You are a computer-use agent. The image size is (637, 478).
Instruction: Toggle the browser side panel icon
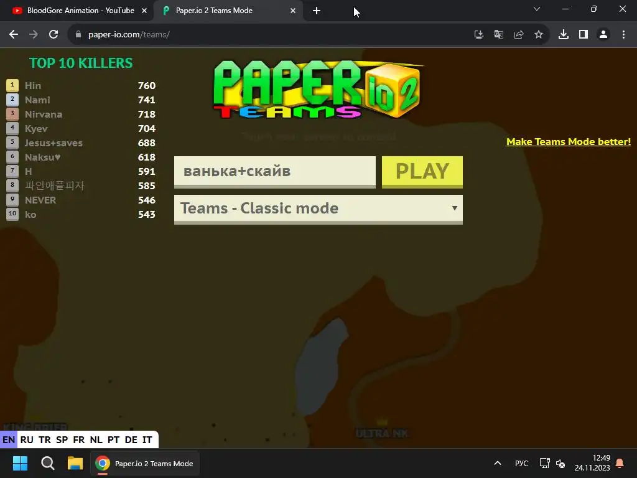click(x=584, y=35)
